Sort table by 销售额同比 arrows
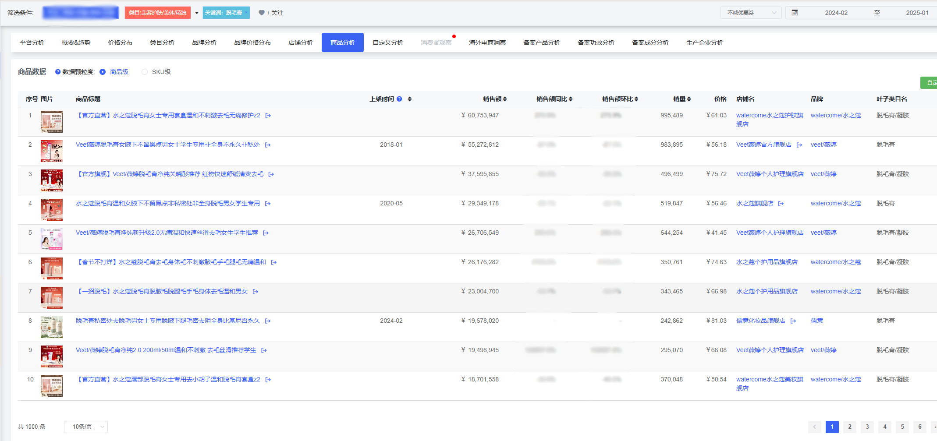 [571, 99]
